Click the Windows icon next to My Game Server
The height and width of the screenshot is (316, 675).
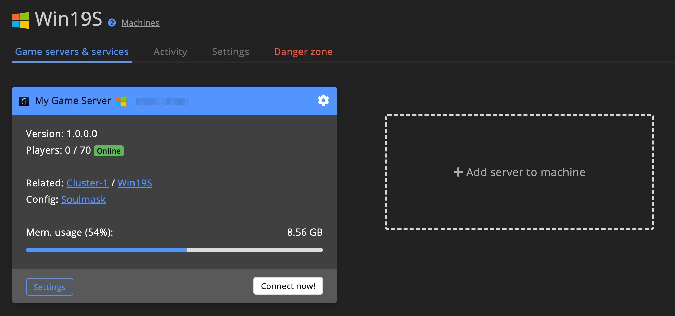click(121, 102)
